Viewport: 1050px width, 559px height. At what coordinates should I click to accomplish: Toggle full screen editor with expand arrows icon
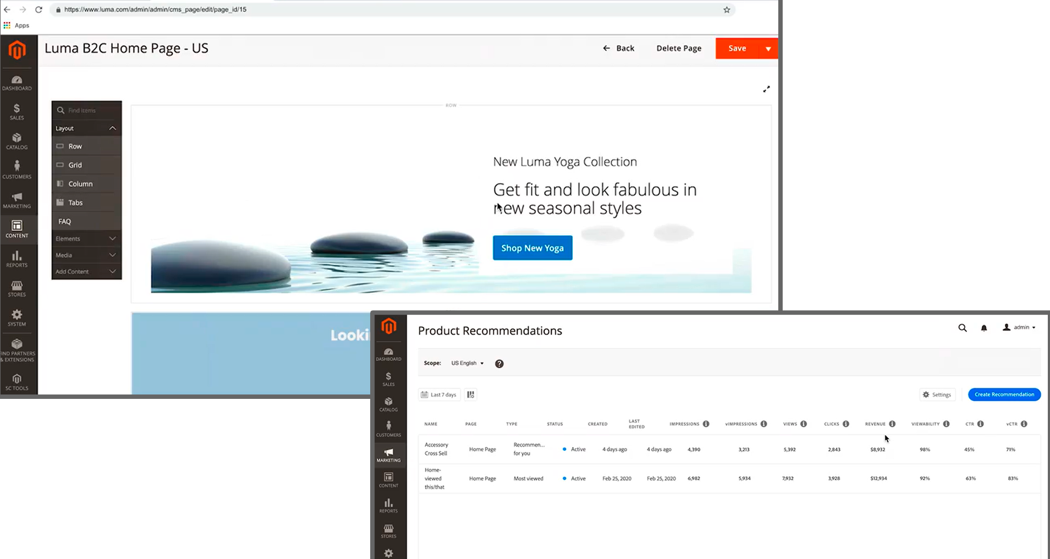pyautogui.click(x=766, y=89)
